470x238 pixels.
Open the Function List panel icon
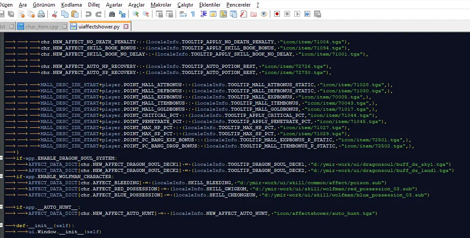point(244,14)
